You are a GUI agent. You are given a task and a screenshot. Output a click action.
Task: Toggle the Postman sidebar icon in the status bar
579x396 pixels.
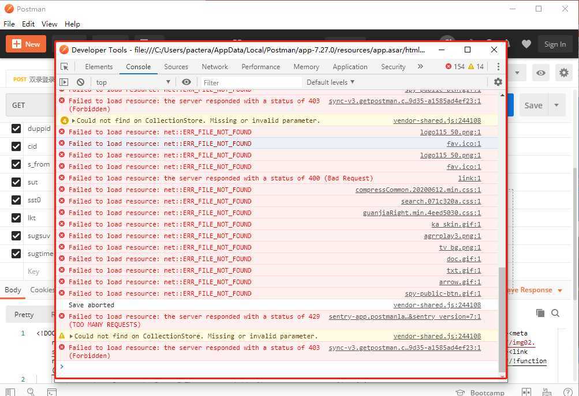[x=11, y=392]
